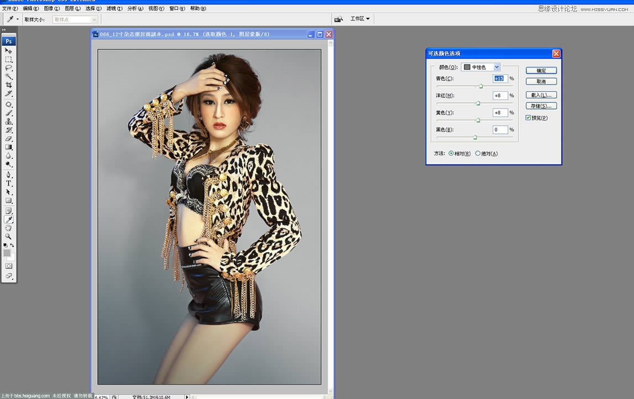Select the Notes tool

click(x=8, y=211)
